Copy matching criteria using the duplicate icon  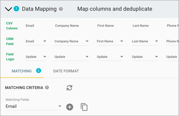(84, 107)
